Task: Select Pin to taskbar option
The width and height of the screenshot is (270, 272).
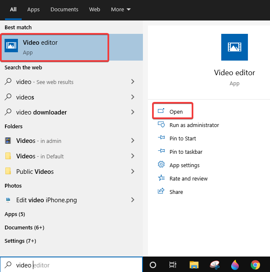Action: pyautogui.click(x=186, y=152)
